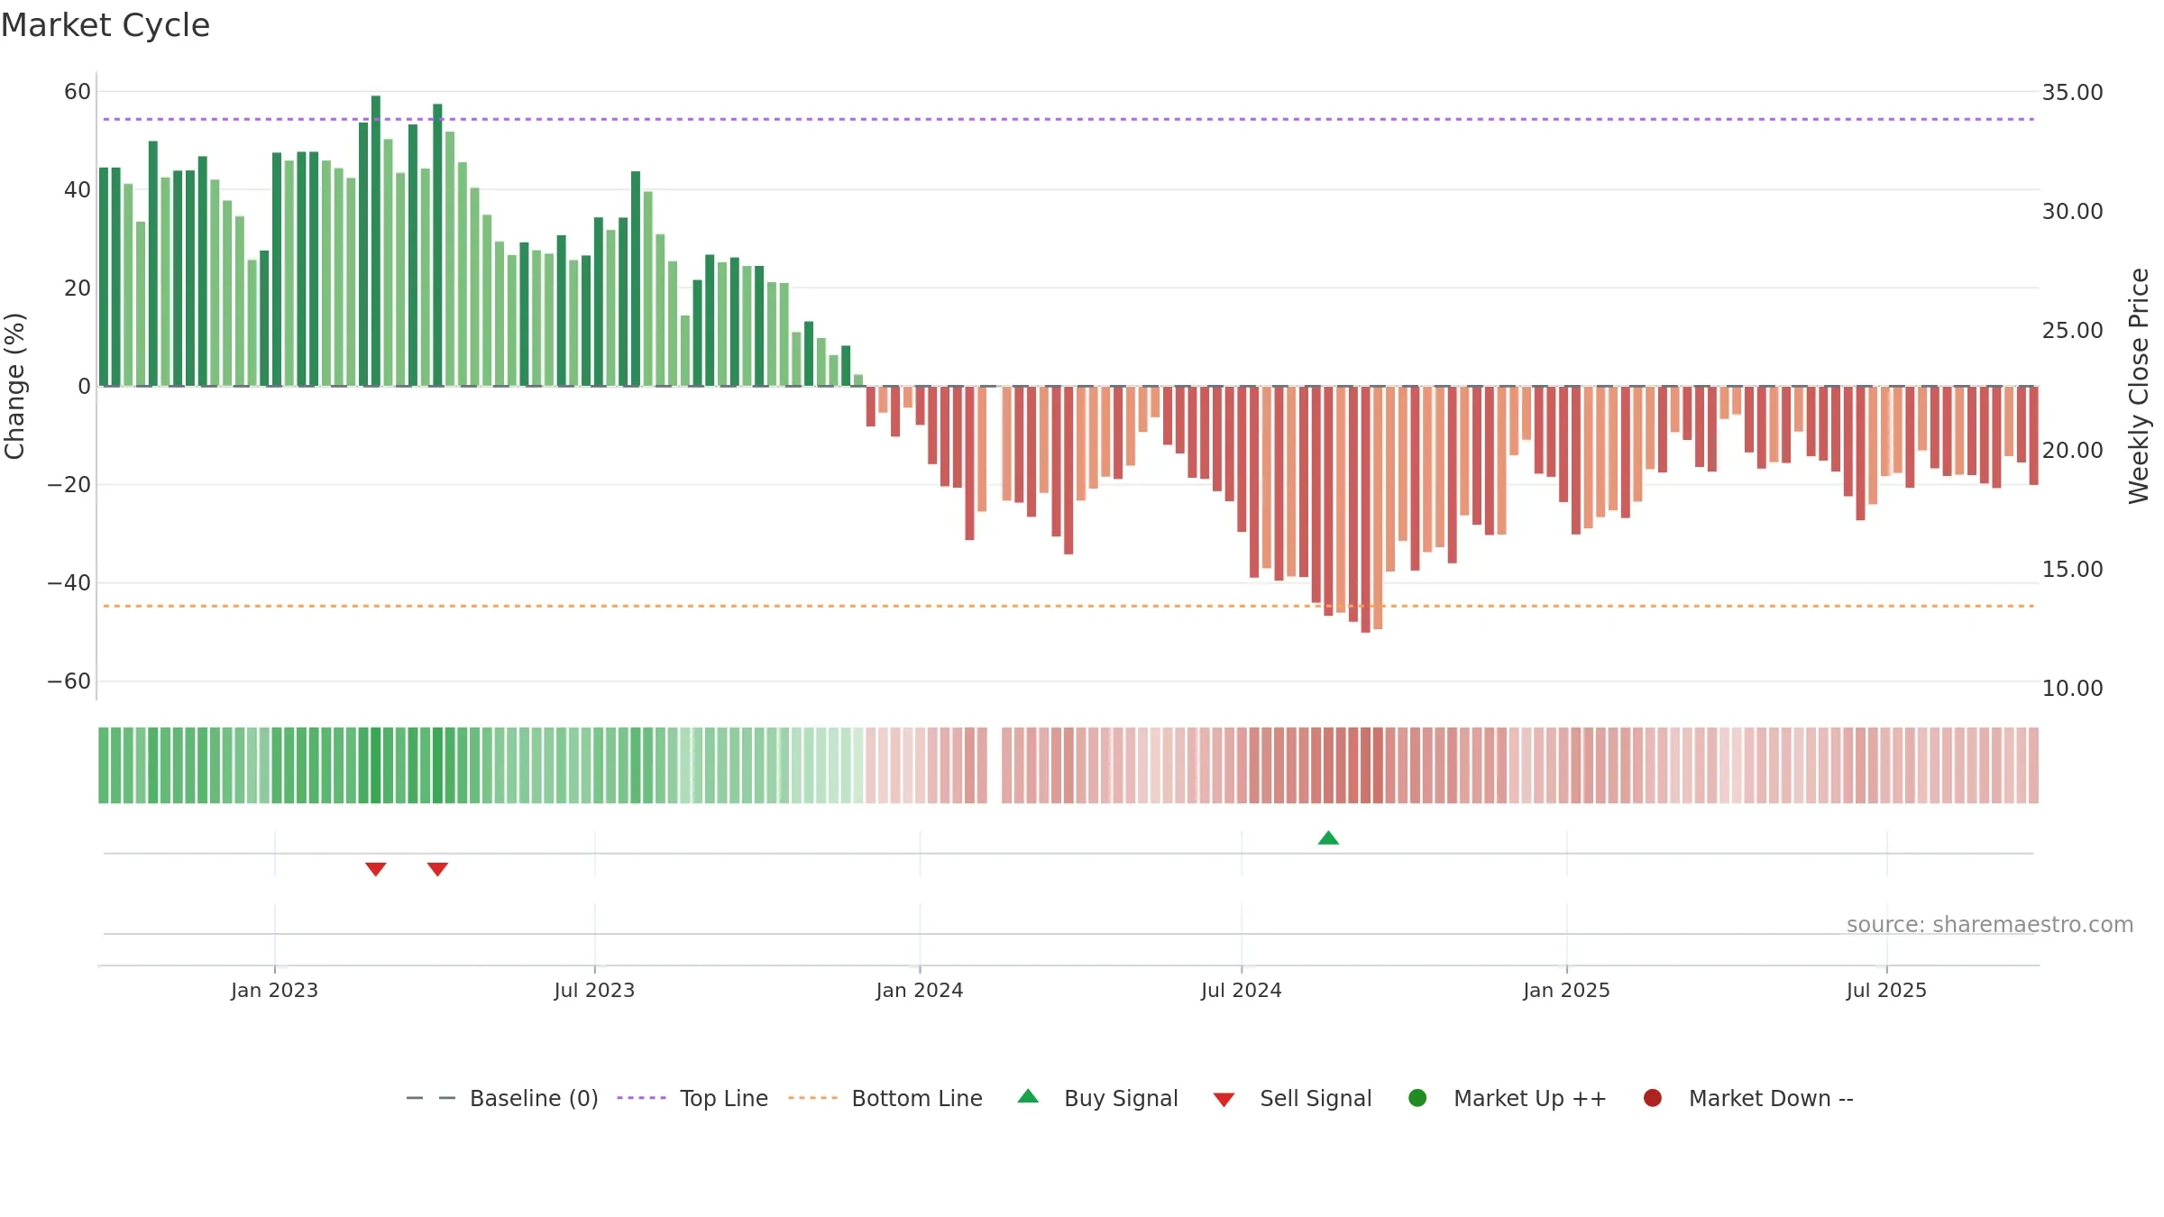Click the 40 tick on left axis
Image resolution: width=2164 pixels, height=1217 pixels.
[78, 190]
